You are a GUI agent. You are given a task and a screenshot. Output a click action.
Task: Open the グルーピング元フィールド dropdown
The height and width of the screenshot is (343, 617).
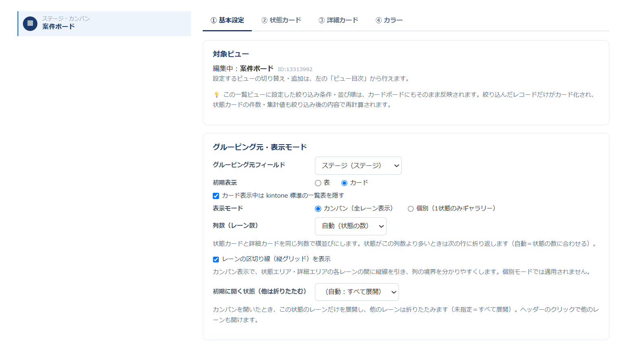coord(358,165)
